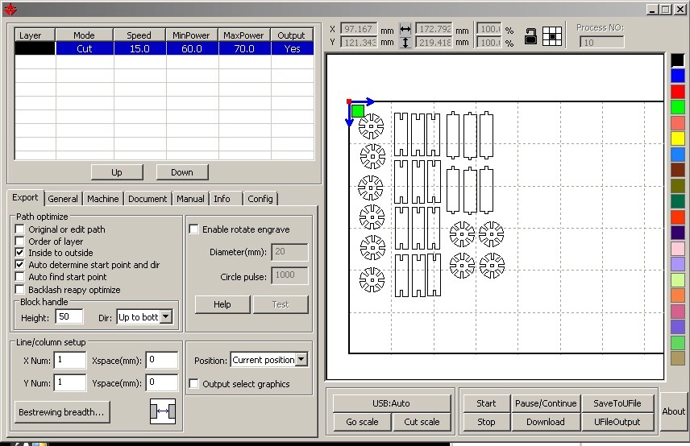Switch to the Export tab

coord(25,198)
